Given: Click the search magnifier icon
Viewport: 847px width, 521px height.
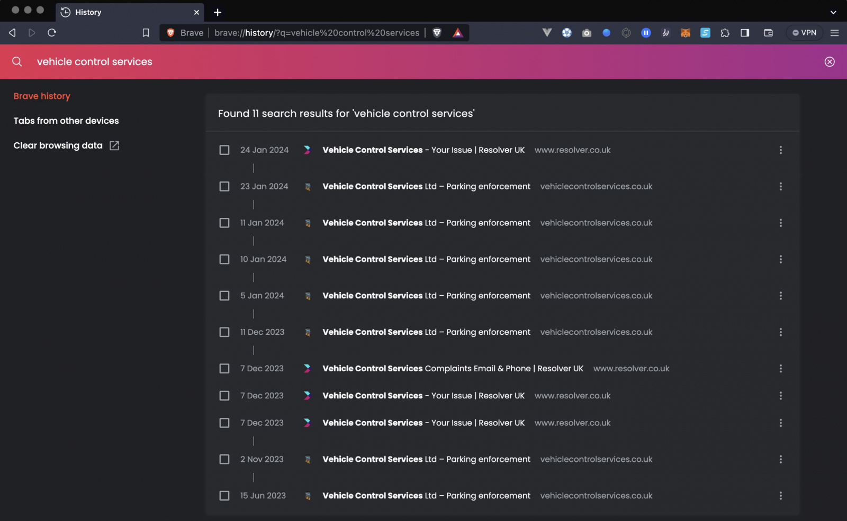Looking at the screenshot, I should 17,61.
